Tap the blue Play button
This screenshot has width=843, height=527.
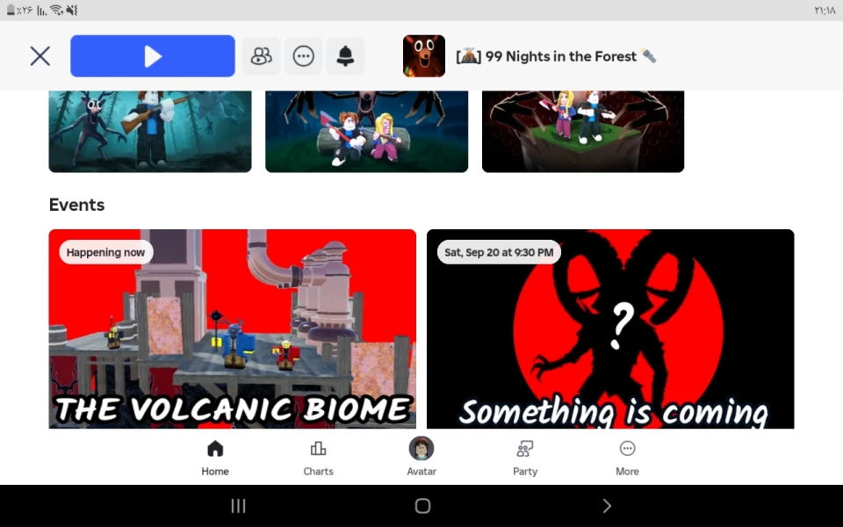pyautogui.click(x=153, y=56)
